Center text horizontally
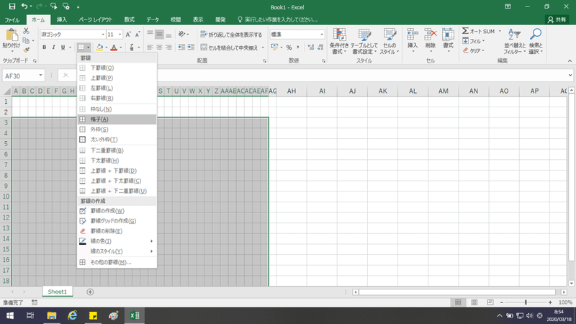Screen dimensions: 576x324 pos(159,48)
